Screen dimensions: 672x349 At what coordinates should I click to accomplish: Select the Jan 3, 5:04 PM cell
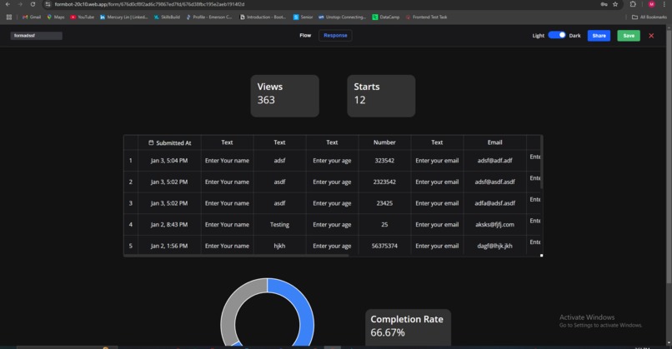click(169, 161)
